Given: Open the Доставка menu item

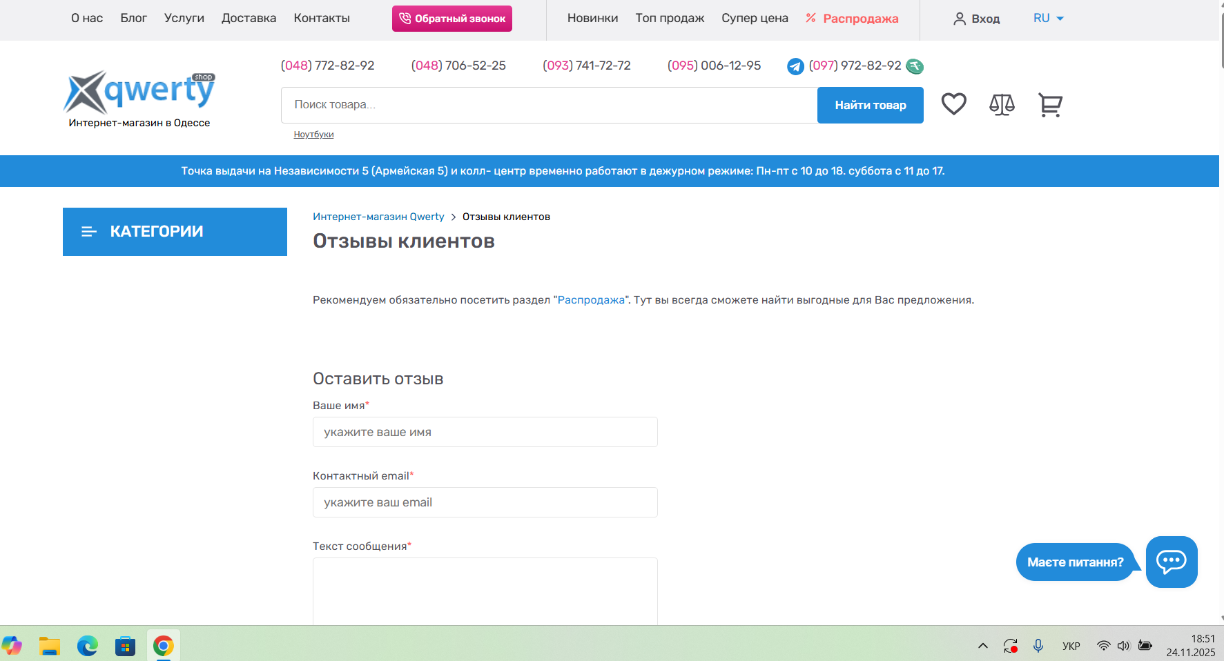Looking at the screenshot, I should [x=249, y=19].
